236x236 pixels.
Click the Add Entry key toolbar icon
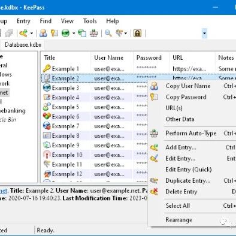pos(23,33)
